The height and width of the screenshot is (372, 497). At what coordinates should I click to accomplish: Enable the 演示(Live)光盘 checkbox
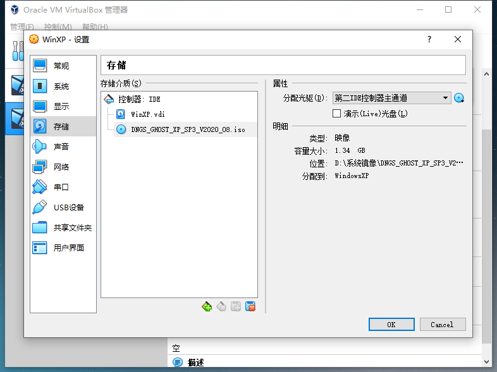pyautogui.click(x=336, y=113)
